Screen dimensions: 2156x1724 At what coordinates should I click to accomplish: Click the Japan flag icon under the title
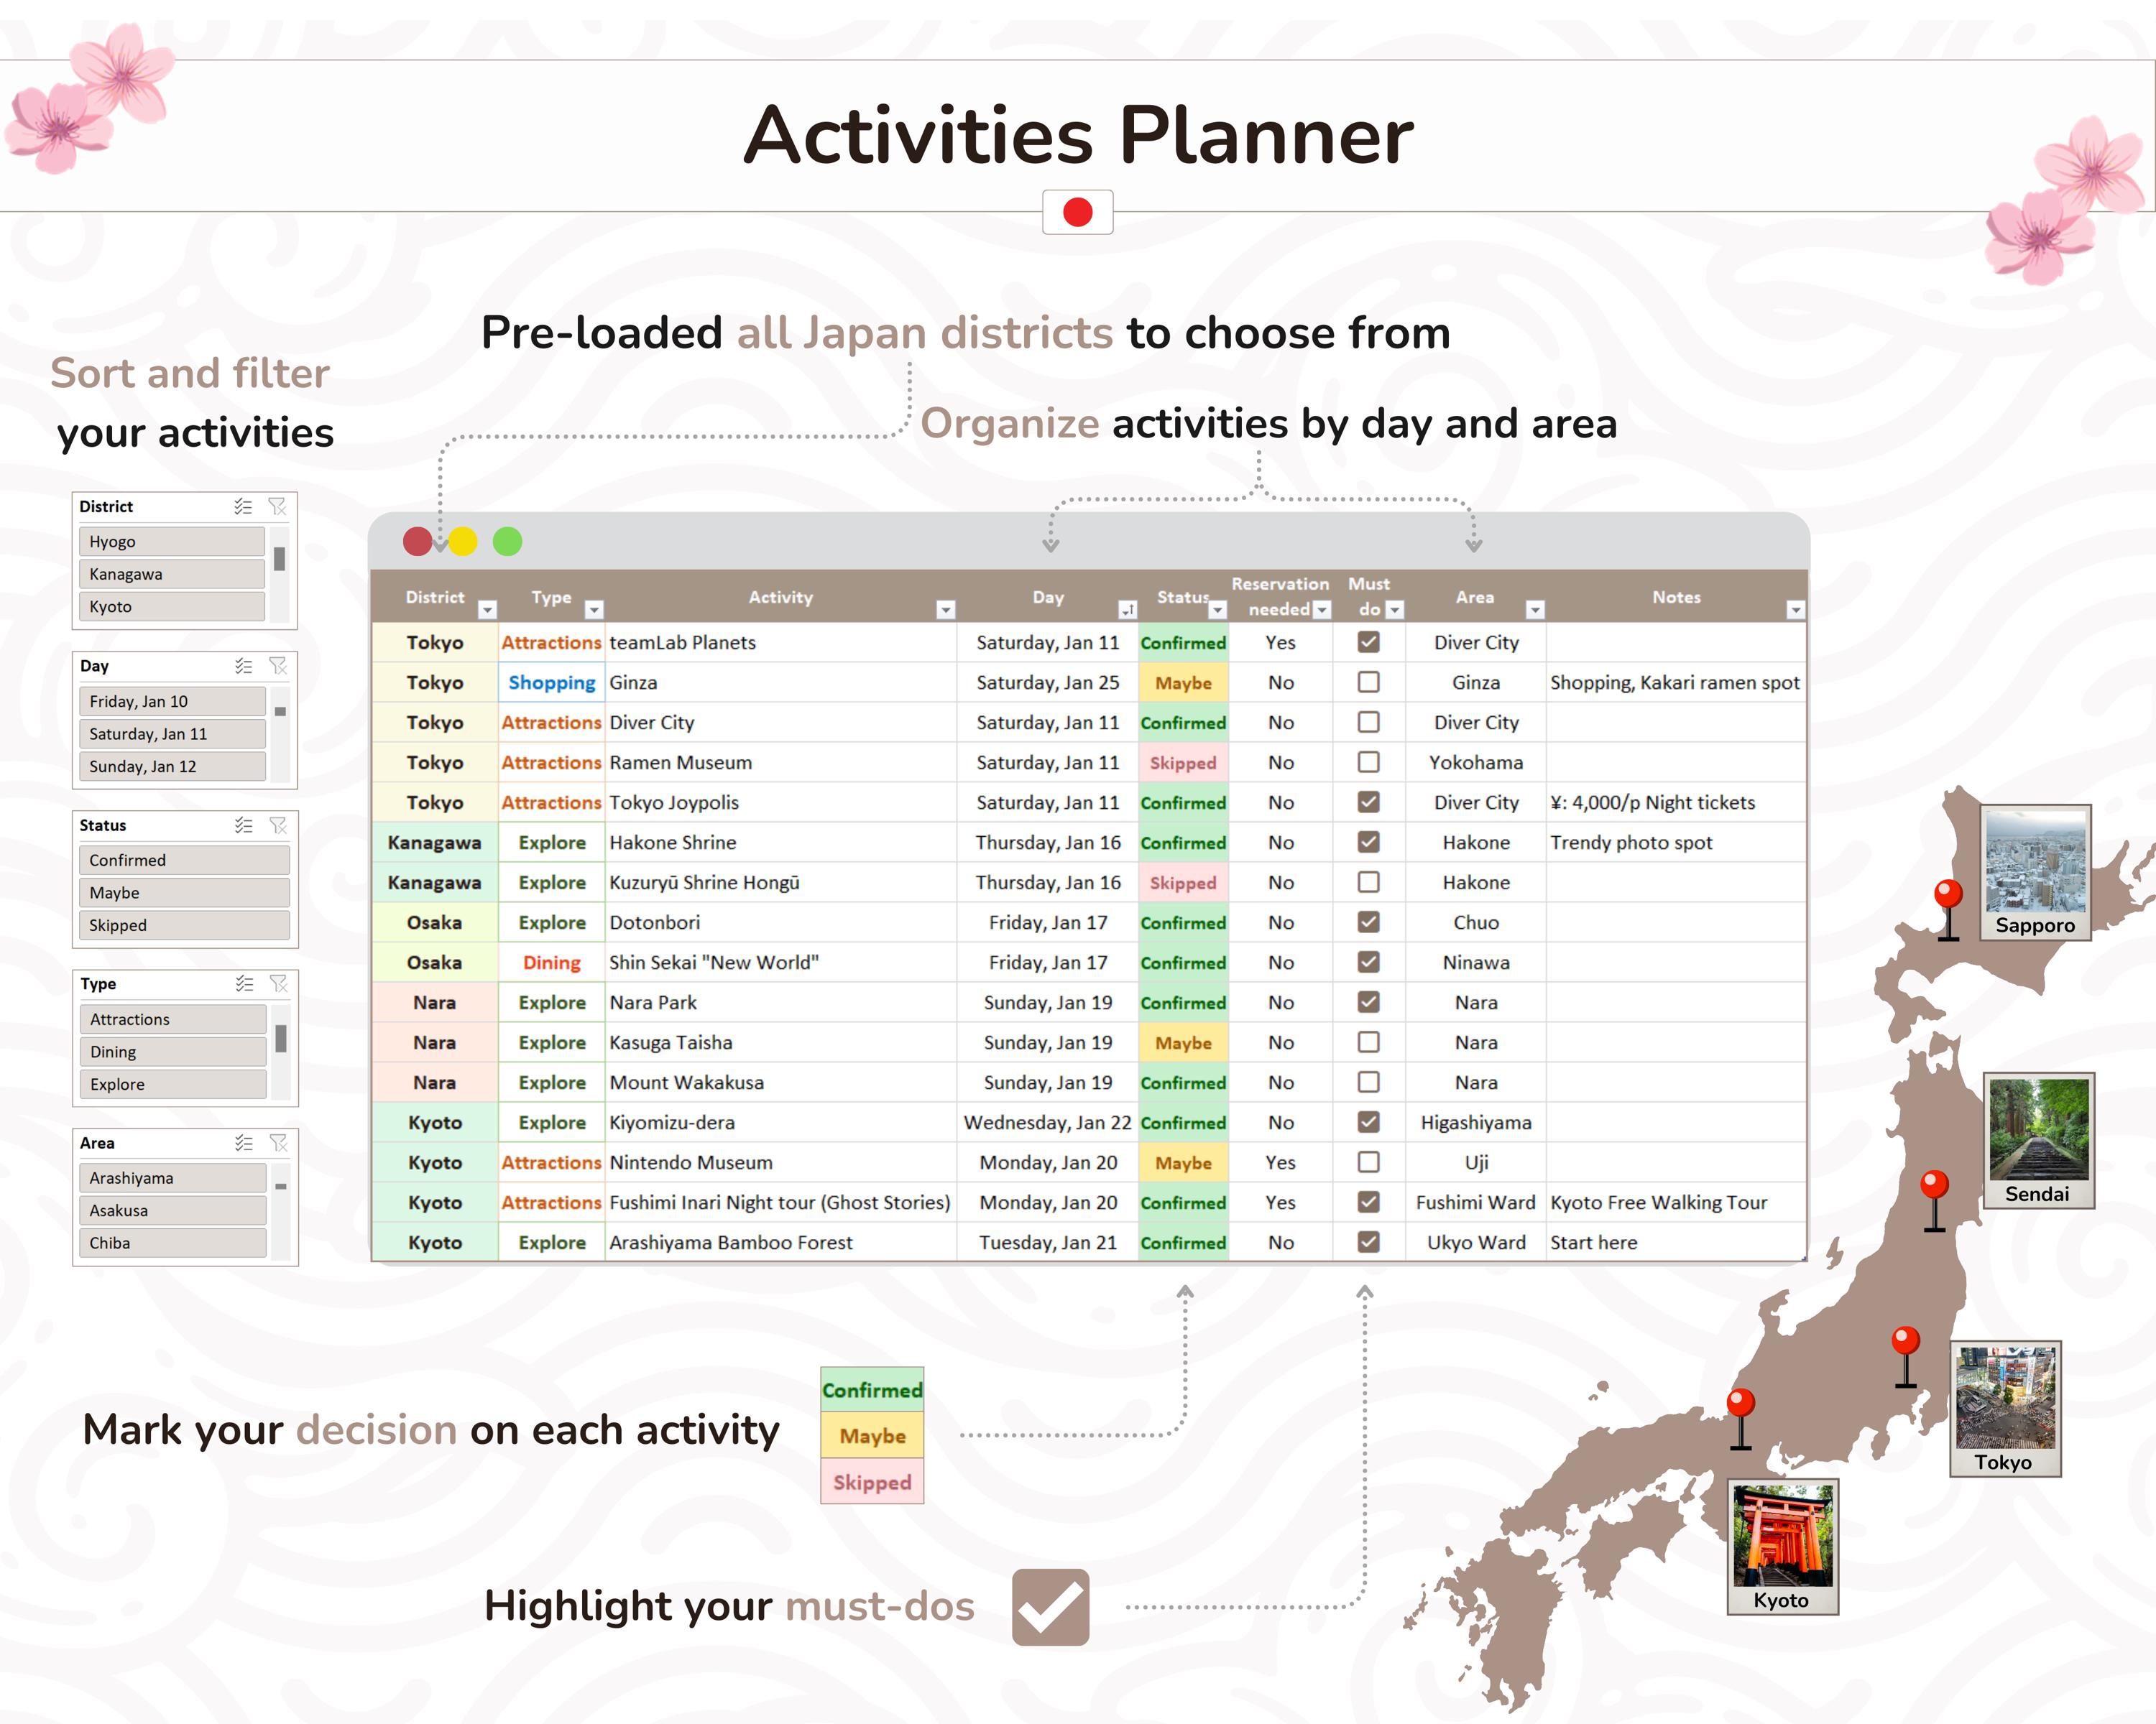(x=1077, y=212)
